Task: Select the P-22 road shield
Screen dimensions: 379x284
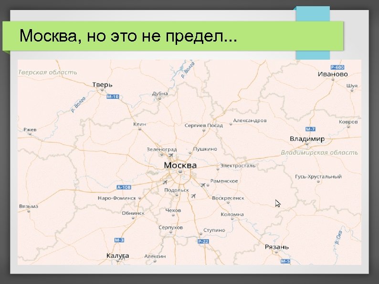Action: 203,241
